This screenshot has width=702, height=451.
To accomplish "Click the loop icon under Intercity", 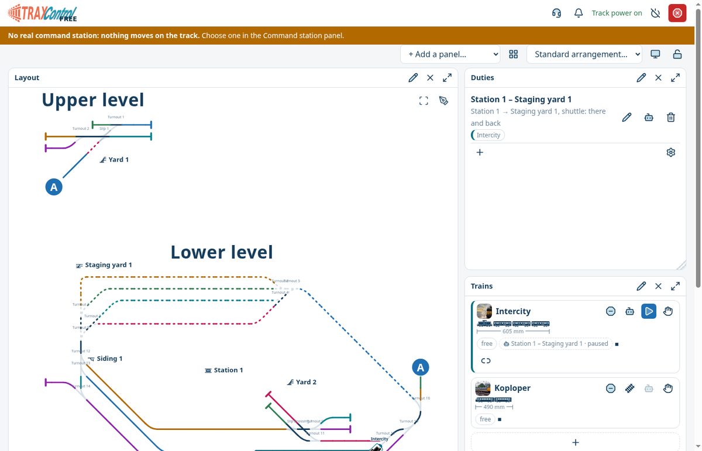I will click(486, 361).
